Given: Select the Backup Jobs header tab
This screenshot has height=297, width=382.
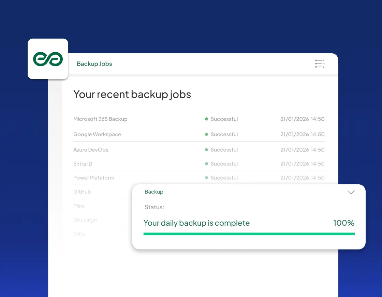Looking at the screenshot, I should coord(94,63).
